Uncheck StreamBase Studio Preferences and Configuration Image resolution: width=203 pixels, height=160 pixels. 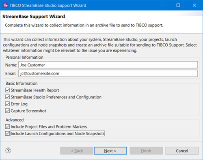(7, 97)
